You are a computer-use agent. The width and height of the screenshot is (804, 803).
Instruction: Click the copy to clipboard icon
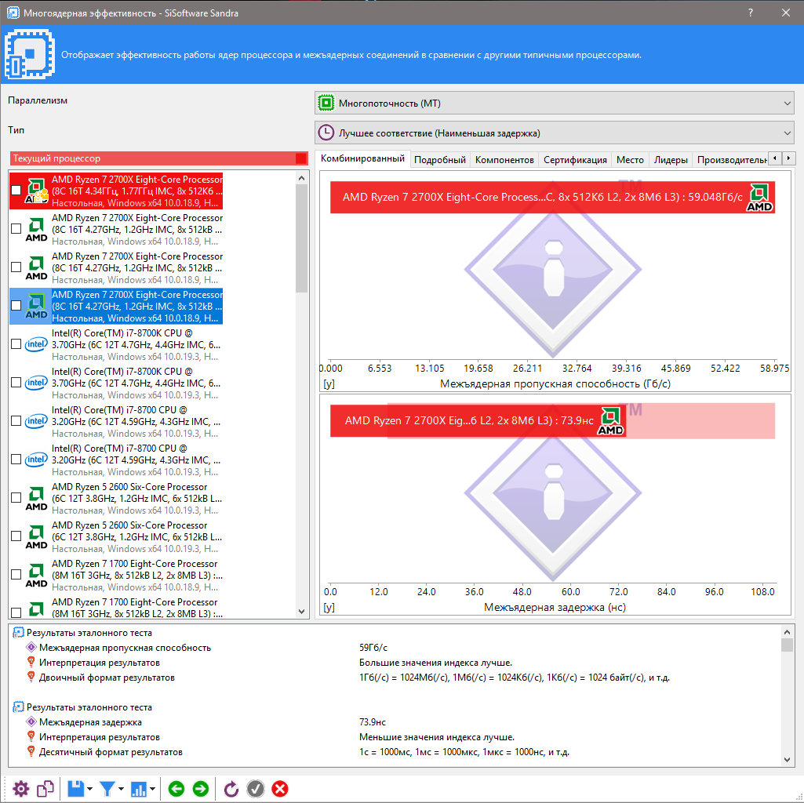coord(45,789)
